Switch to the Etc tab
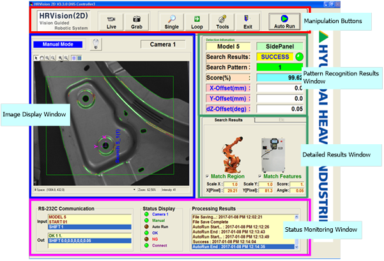 pos(282,120)
